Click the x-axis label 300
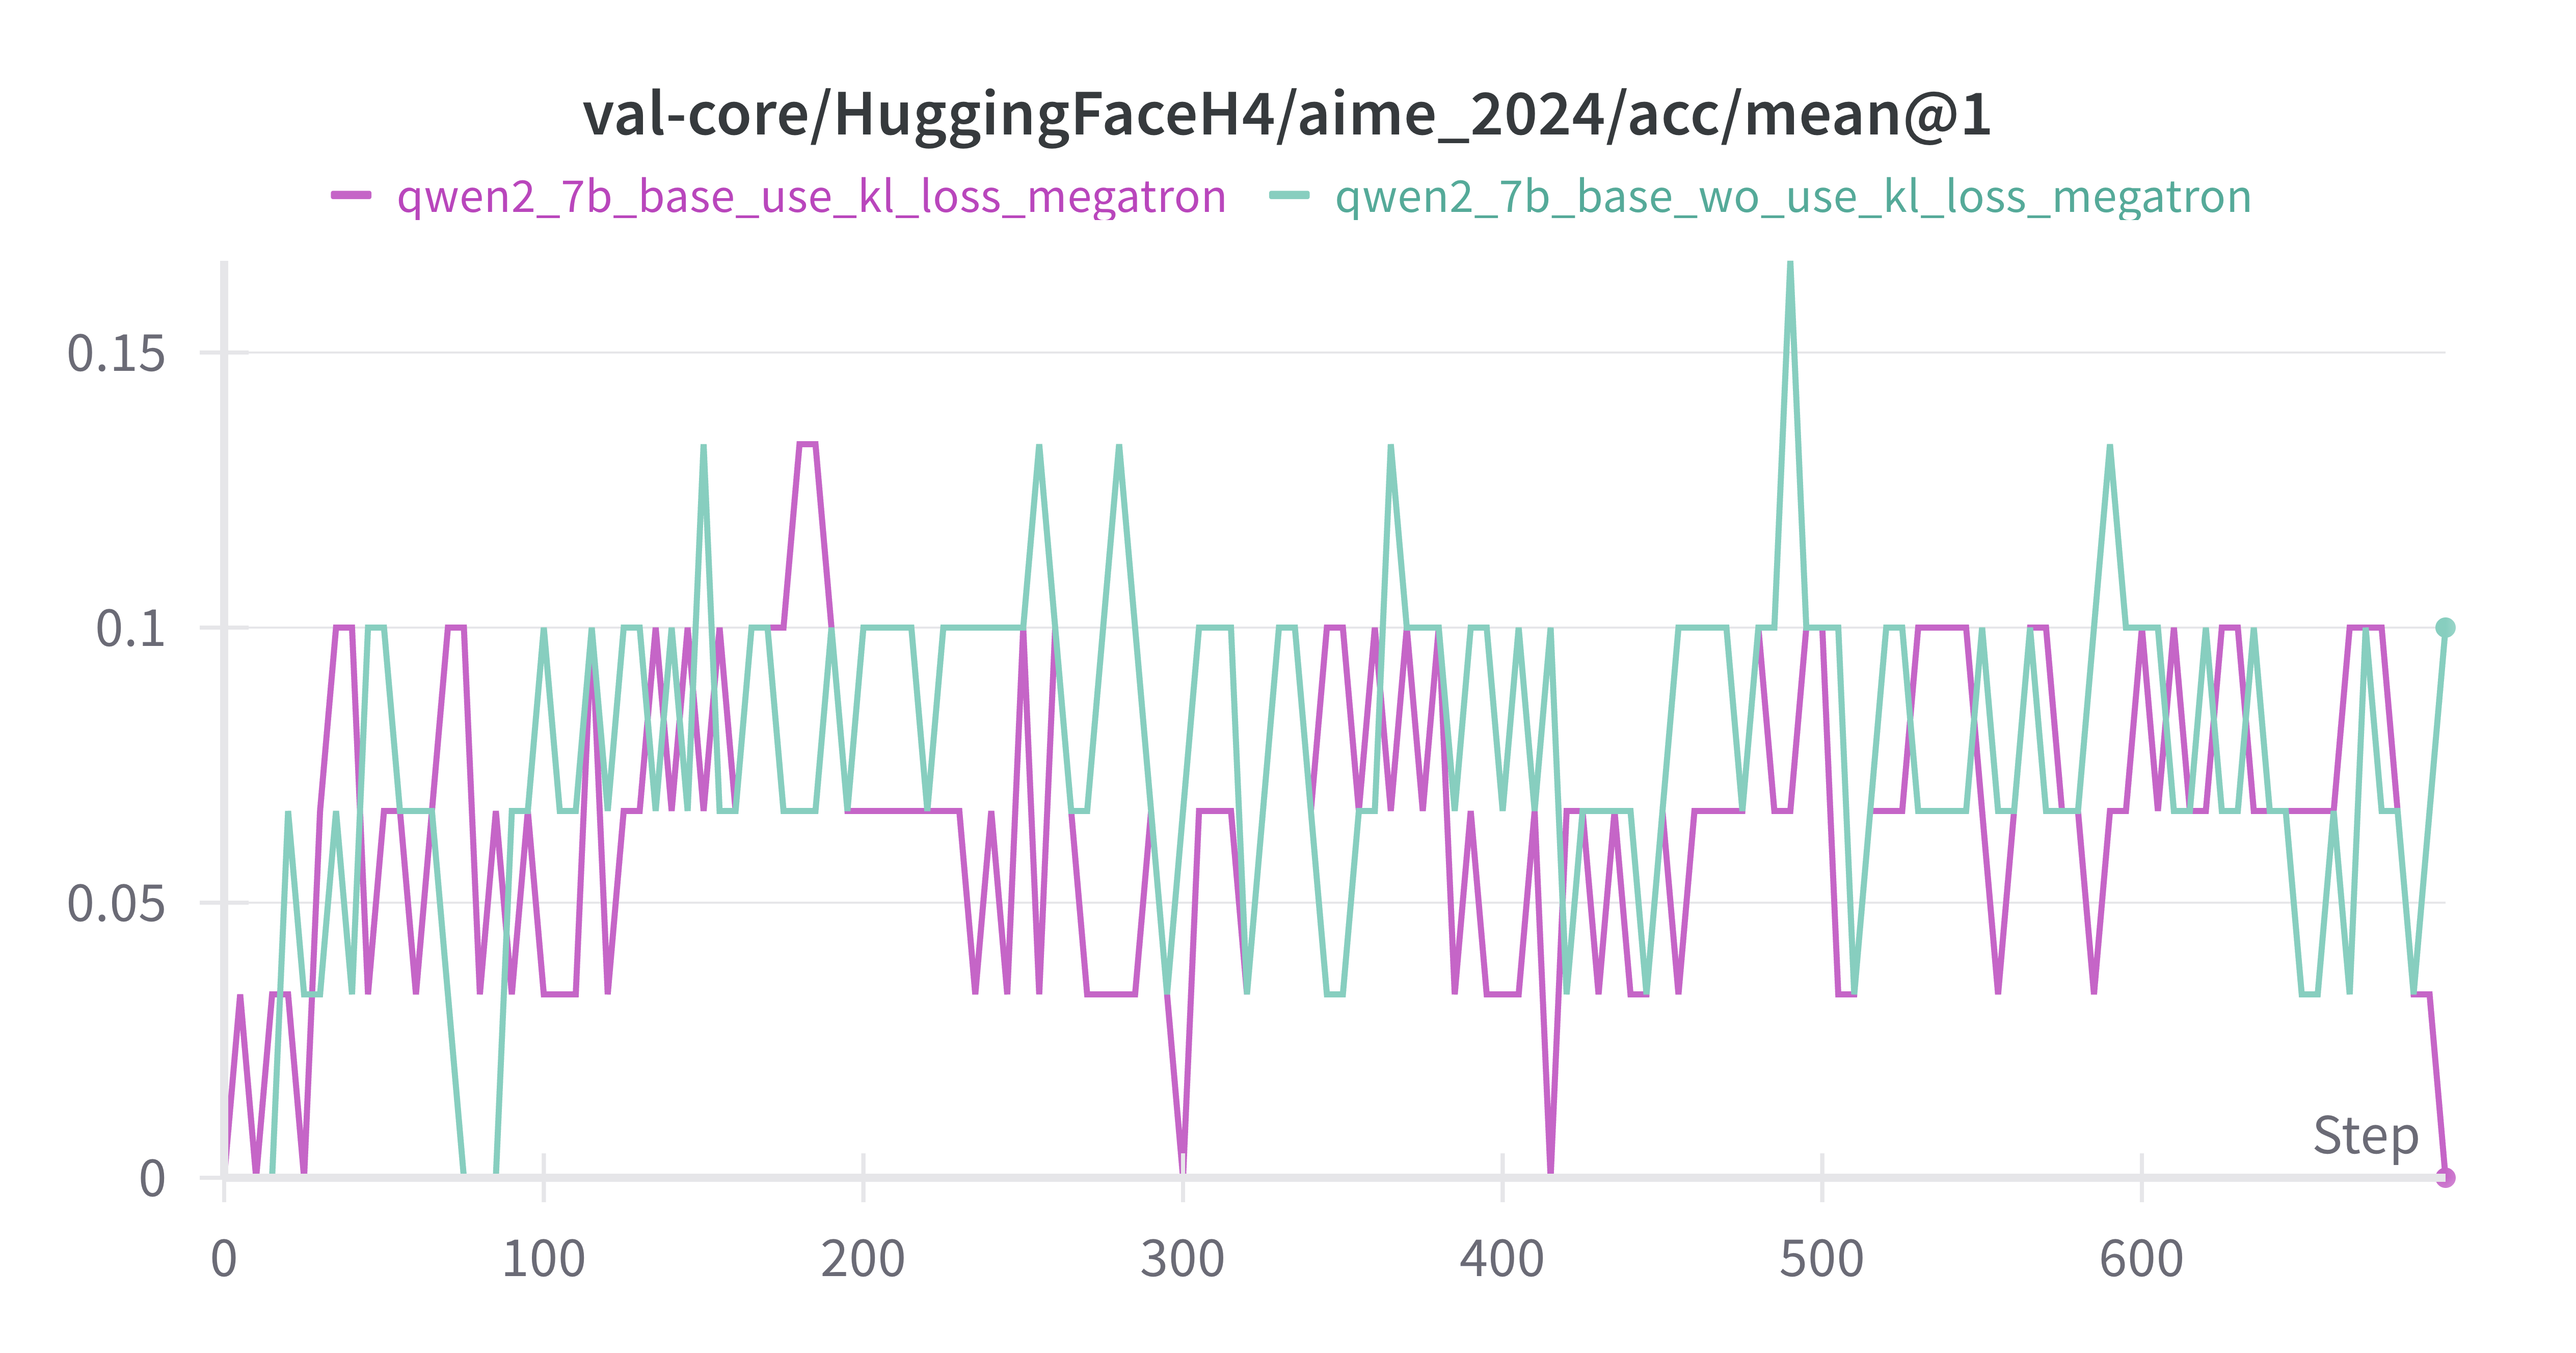Image resolution: width=2576 pixels, height=1353 pixels. [x=1182, y=1259]
